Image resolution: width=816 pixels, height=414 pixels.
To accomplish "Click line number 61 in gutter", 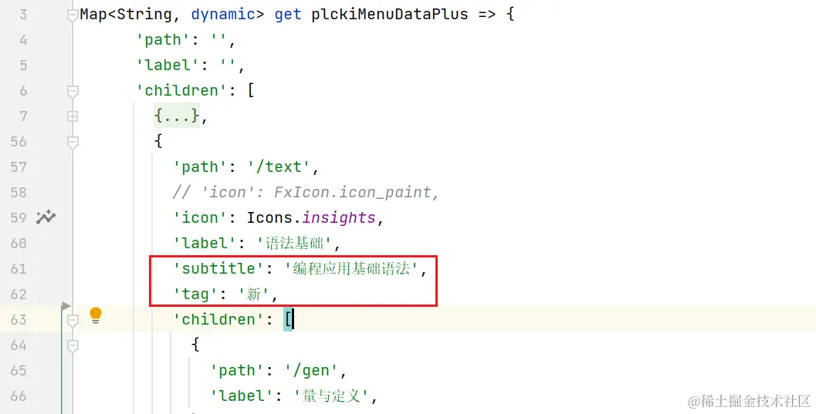I will click(18, 269).
